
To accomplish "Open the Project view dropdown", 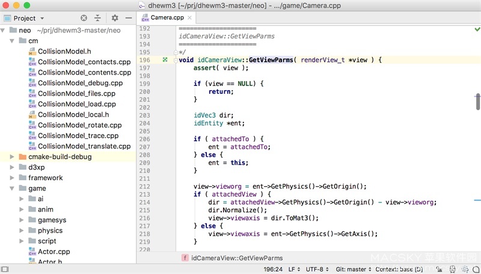I will (x=42, y=19).
